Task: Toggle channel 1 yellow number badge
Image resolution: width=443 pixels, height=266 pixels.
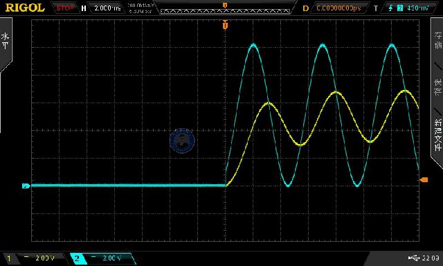Action: (9, 258)
